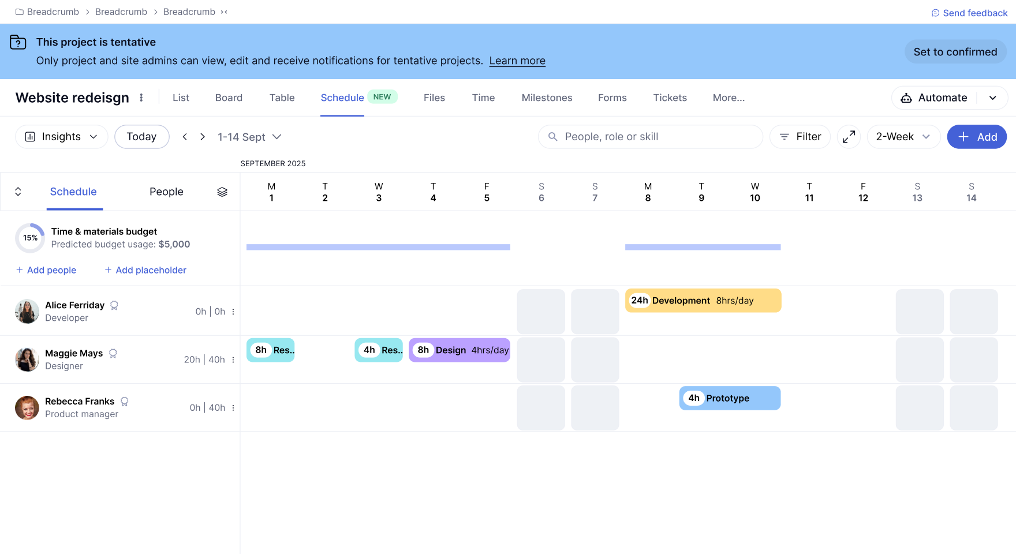Viewport: 1016px width, 554px height.
Task: Follow the Learn more link
Action: pyautogui.click(x=517, y=61)
